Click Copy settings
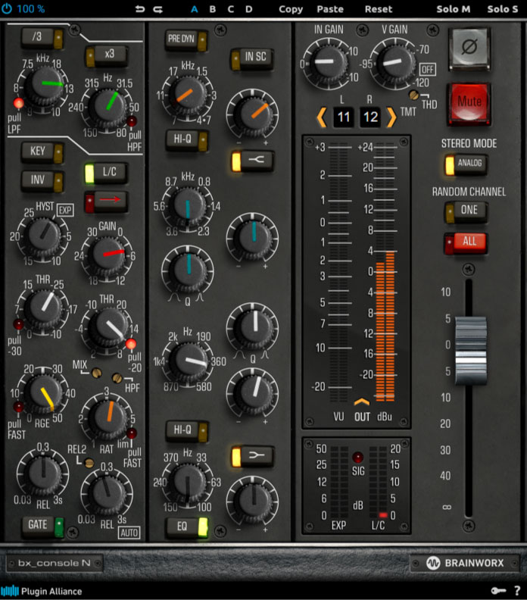 [x=291, y=9]
